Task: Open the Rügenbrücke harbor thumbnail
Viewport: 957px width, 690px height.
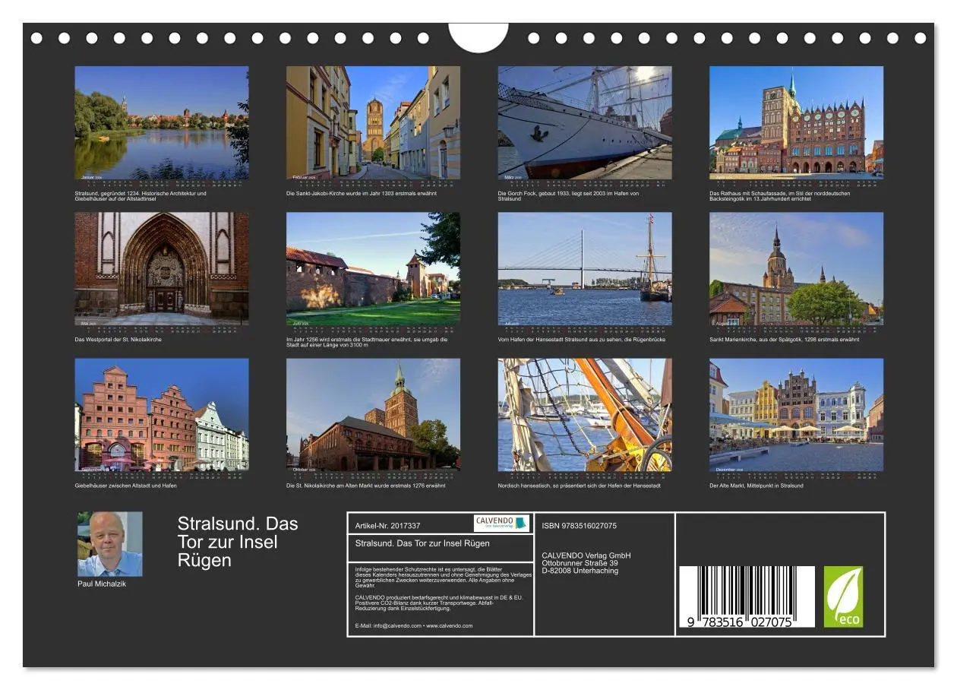Action: tap(585, 269)
